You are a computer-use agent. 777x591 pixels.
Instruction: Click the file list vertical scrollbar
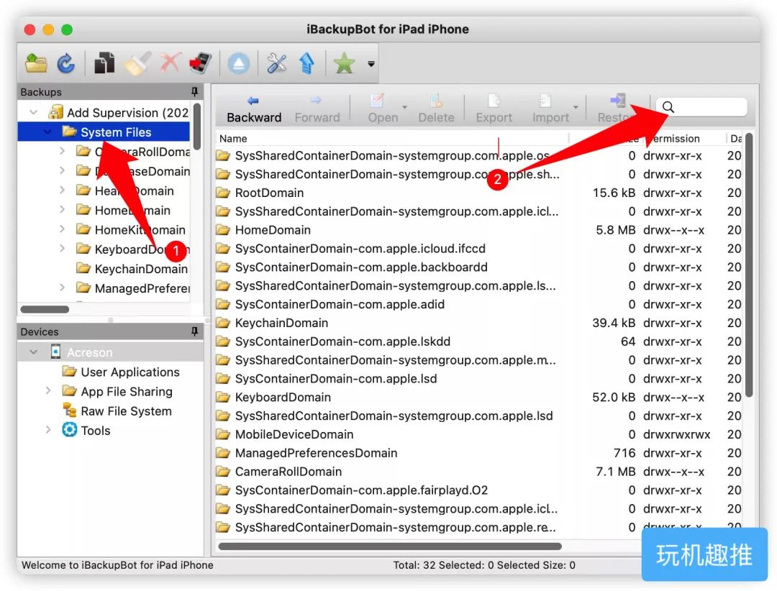click(749, 265)
